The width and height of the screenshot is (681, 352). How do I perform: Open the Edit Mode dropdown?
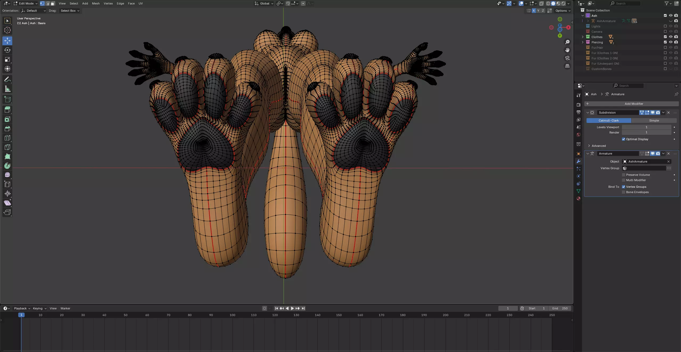coord(26,3)
